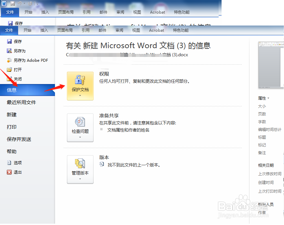Screen dimensions: 284x225
Task: Click the document preview thumbnail
Action: click(x=271, y=65)
